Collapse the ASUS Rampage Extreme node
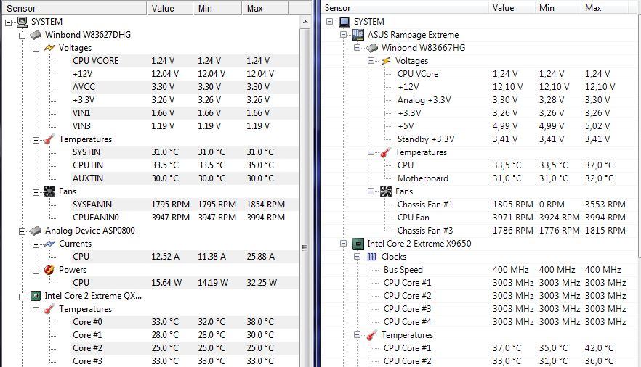The width and height of the screenshot is (641, 367). click(x=343, y=35)
